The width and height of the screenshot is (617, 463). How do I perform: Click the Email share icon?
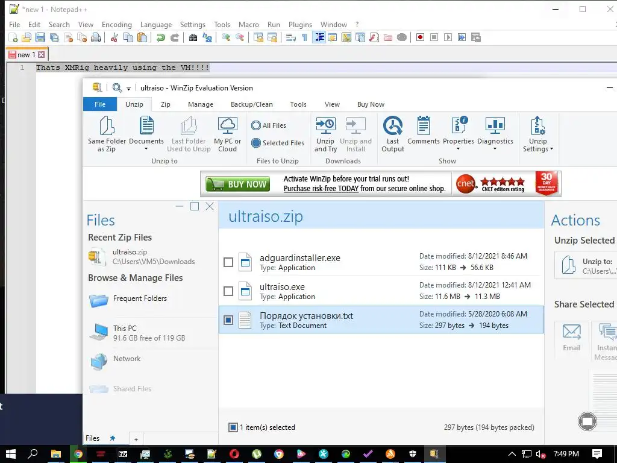tap(571, 338)
